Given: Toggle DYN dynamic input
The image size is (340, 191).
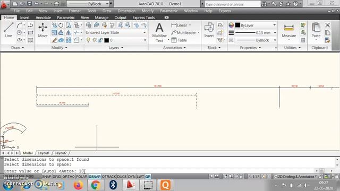Looking at the screenshot, I should [x=132, y=177].
